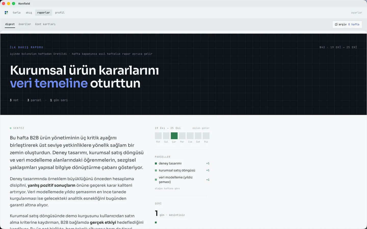The image size is (367, 229).
Task: Select the Per day square
Action: (x=182, y=136)
